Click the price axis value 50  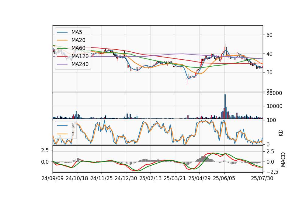tap(269, 35)
